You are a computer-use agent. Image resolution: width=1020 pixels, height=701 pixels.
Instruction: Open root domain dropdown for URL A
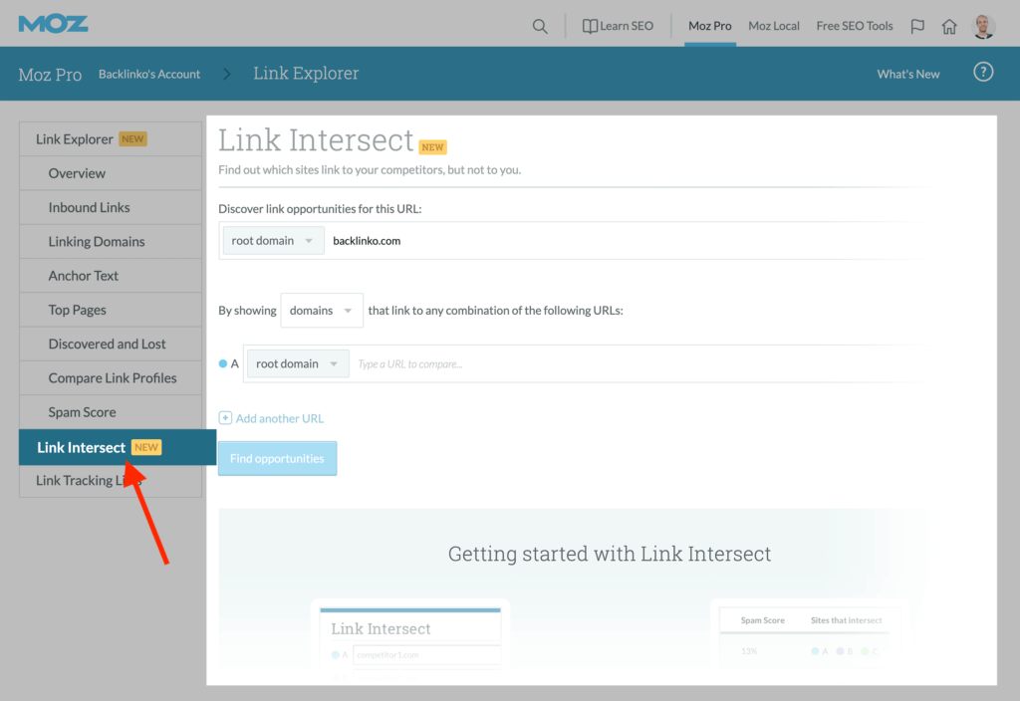[298, 363]
